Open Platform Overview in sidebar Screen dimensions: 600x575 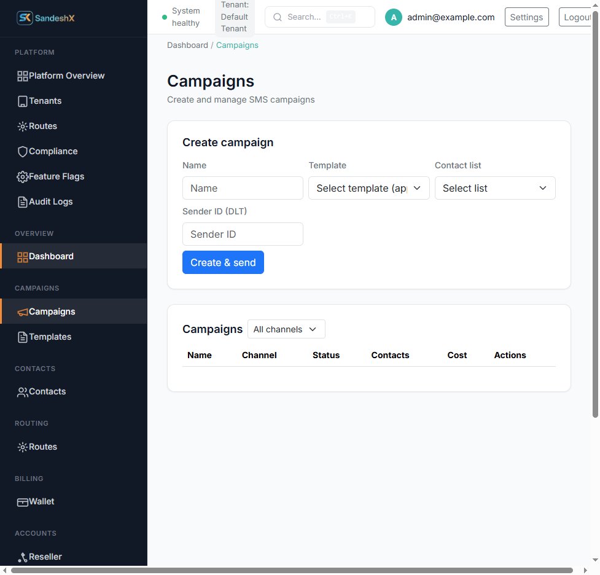(74, 76)
